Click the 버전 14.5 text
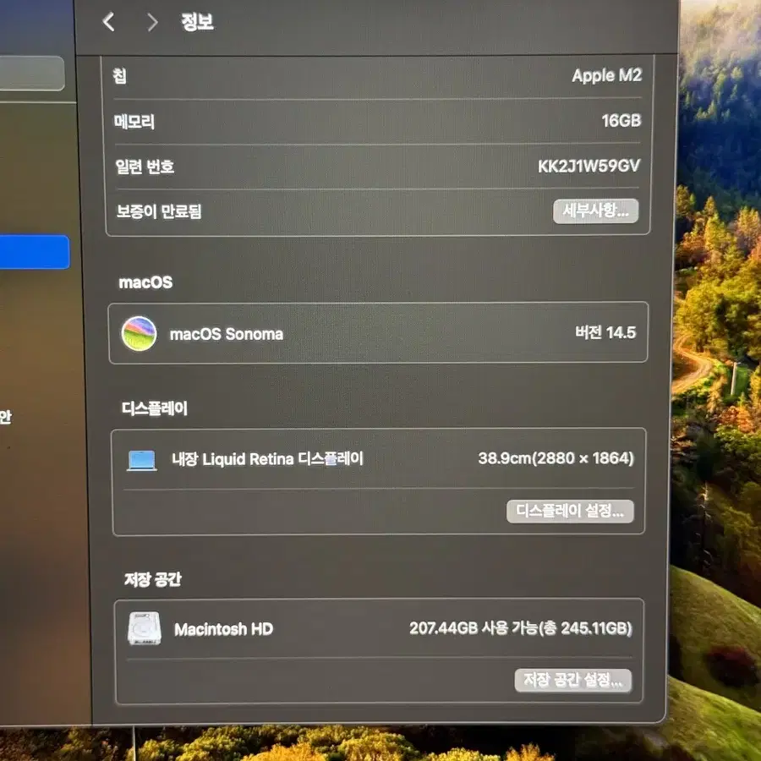The width and height of the screenshot is (761, 761). [605, 332]
